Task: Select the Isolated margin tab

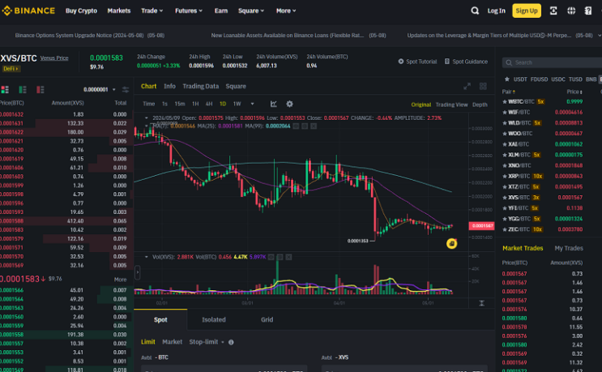Action: point(214,319)
